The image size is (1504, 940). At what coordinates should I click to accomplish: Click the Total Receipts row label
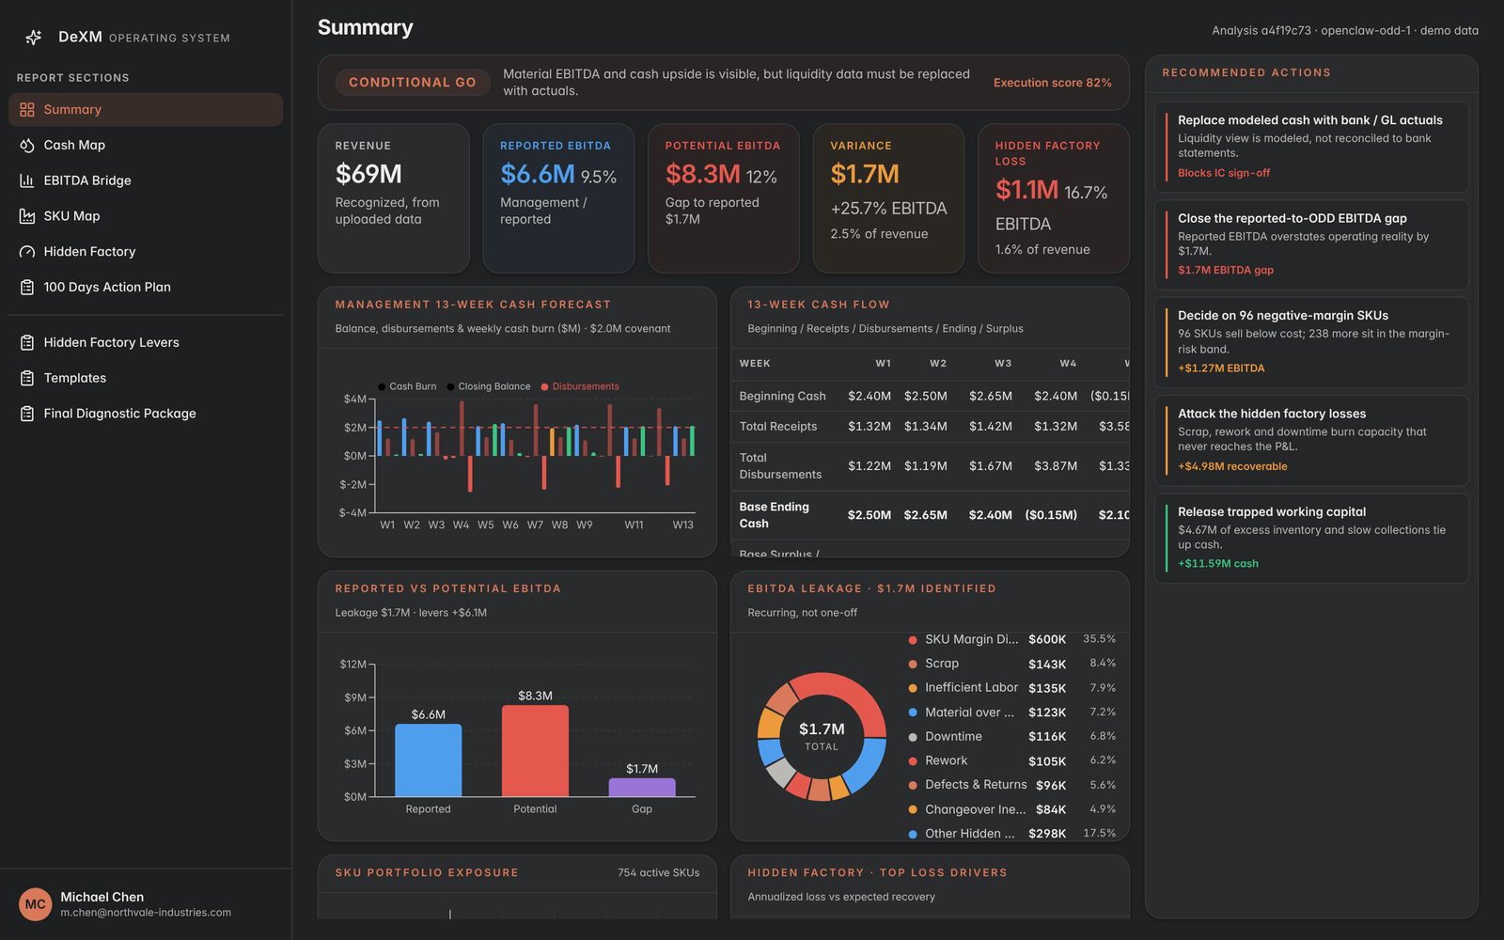[x=778, y=427]
